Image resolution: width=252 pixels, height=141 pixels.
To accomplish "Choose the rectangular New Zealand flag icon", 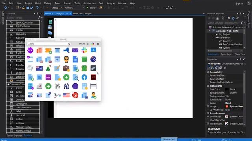I will click(x=39, y=68).
